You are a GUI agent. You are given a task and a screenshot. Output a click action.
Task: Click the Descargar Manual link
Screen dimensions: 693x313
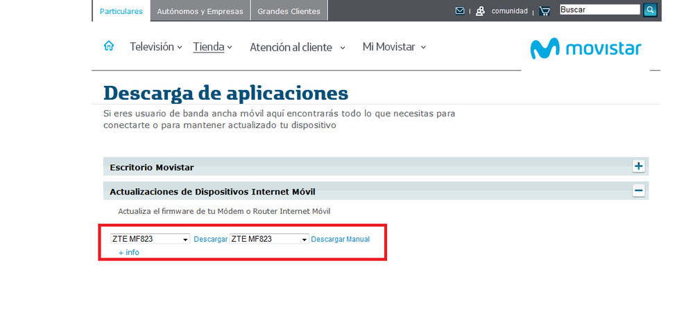point(341,240)
